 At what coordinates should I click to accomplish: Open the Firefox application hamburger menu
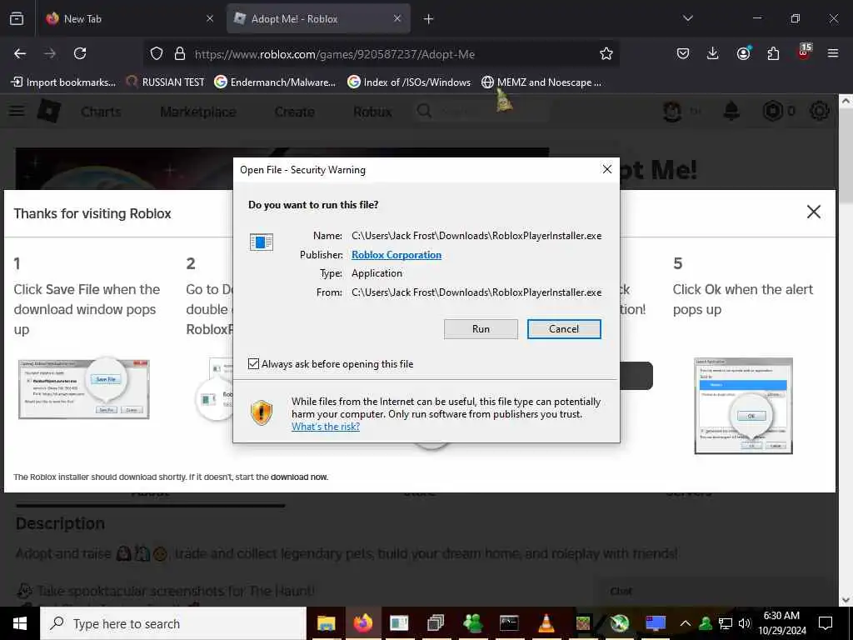tap(833, 53)
